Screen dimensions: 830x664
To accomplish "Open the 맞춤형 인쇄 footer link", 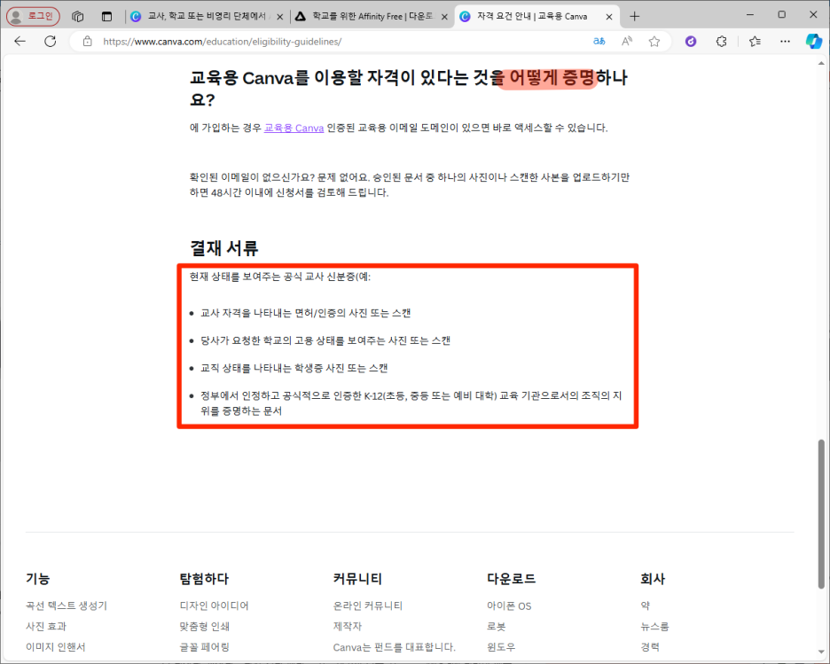I will [x=204, y=626].
